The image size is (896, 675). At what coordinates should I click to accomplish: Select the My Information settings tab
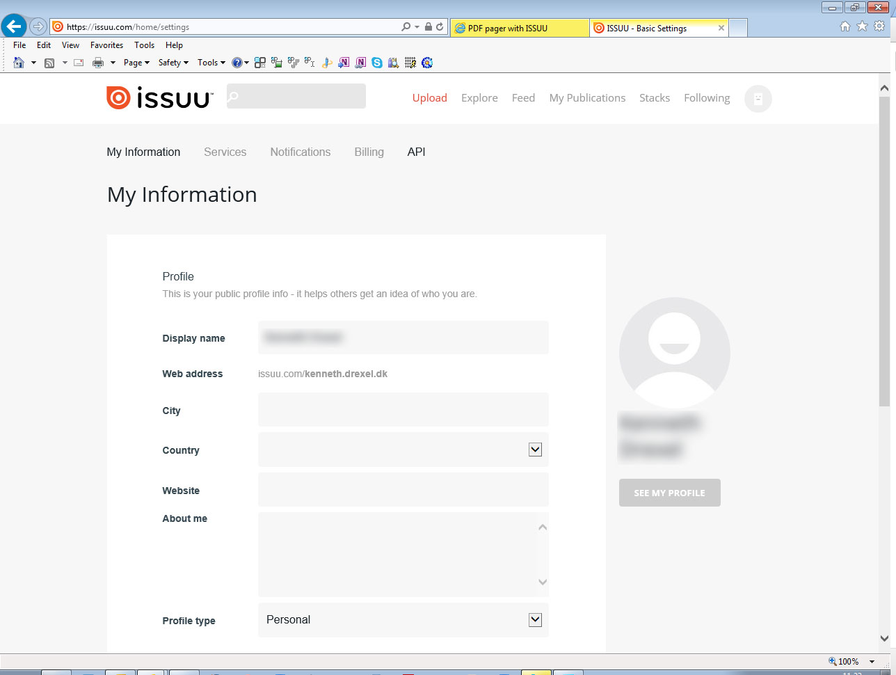pos(143,152)
